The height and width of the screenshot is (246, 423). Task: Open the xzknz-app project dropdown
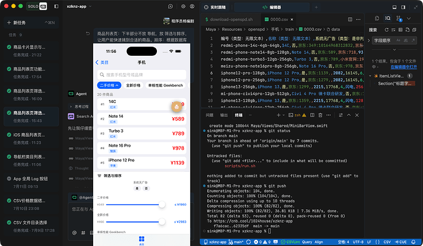[79, 6]
